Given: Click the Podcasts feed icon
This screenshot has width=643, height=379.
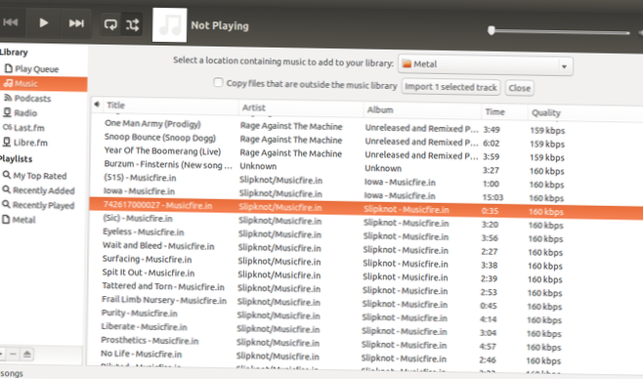Looking at the screenshot, I should click(x=8, y=98).
